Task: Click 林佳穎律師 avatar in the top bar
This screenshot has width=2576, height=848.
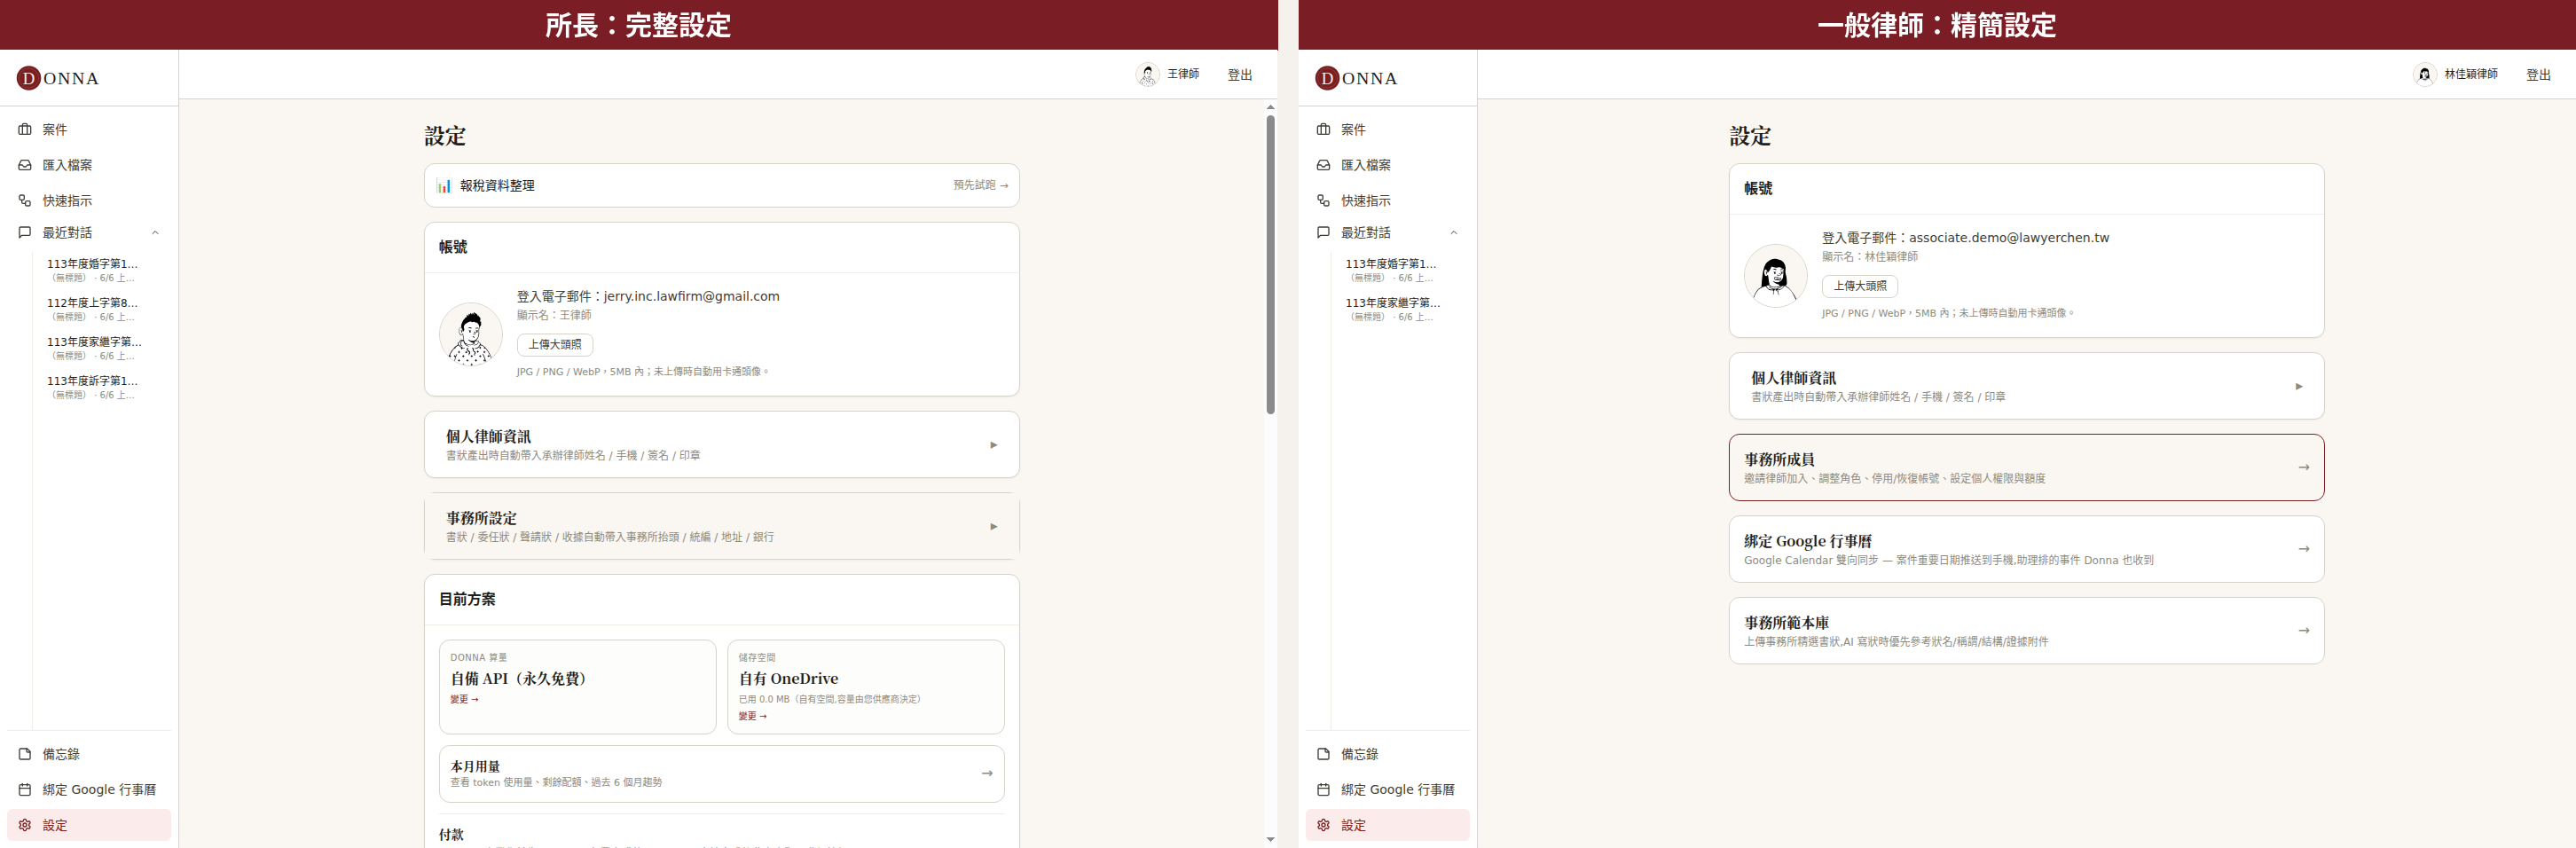Action: click(2425, 74)
